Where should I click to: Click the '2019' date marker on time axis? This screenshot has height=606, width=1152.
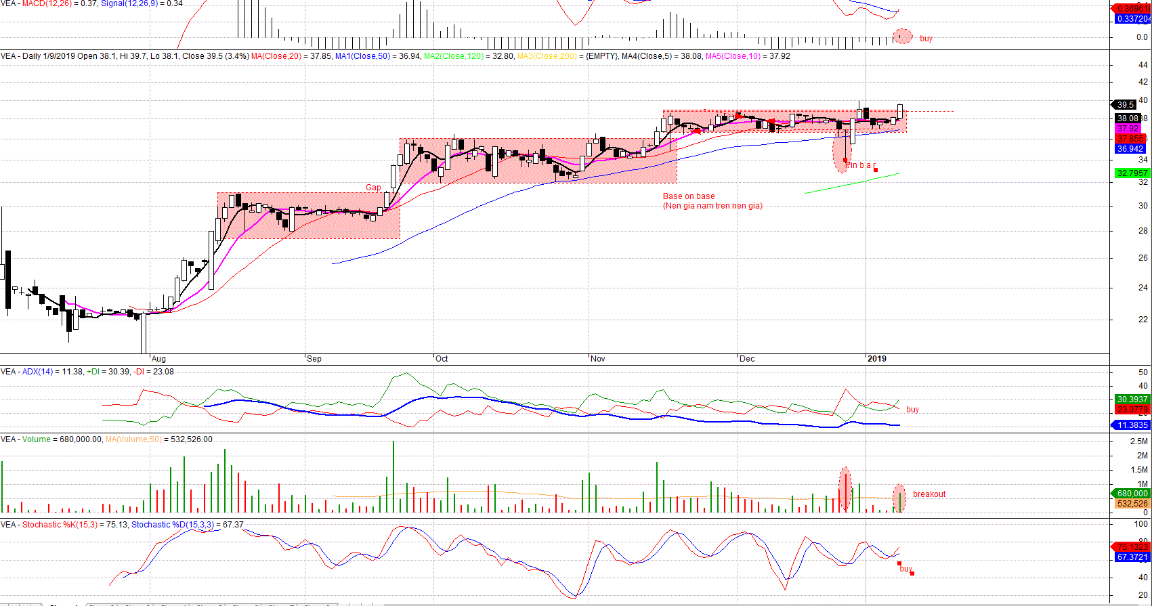(x=877, y=359)
